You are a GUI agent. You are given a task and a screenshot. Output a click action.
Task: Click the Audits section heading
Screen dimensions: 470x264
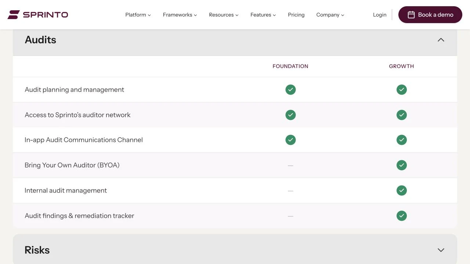click(40, 40)
